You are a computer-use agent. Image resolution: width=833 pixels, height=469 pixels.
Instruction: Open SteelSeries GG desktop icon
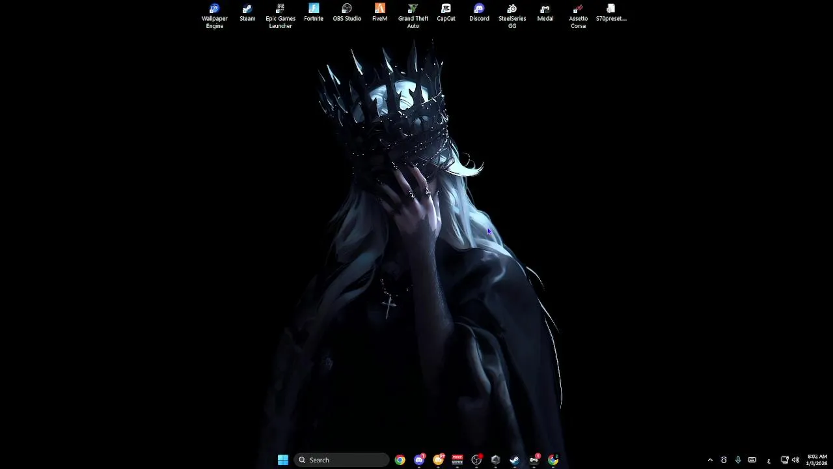[x=512, y=16]
